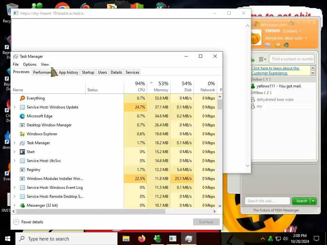
Task: Click the folder icon in Messenger header
Action: [278, 45]
